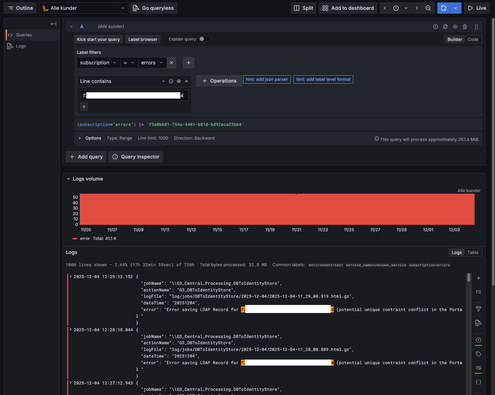Click the drag handle of query A

coord(476,27)
